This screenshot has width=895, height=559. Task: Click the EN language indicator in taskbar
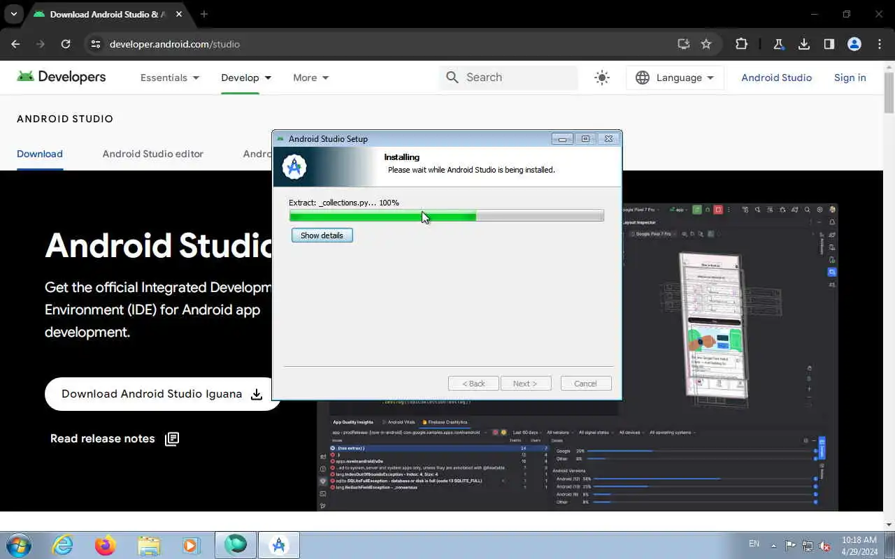754,544
